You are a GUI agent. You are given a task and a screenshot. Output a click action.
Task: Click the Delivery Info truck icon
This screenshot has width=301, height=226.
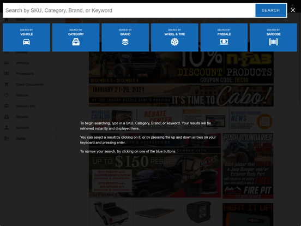7,106
